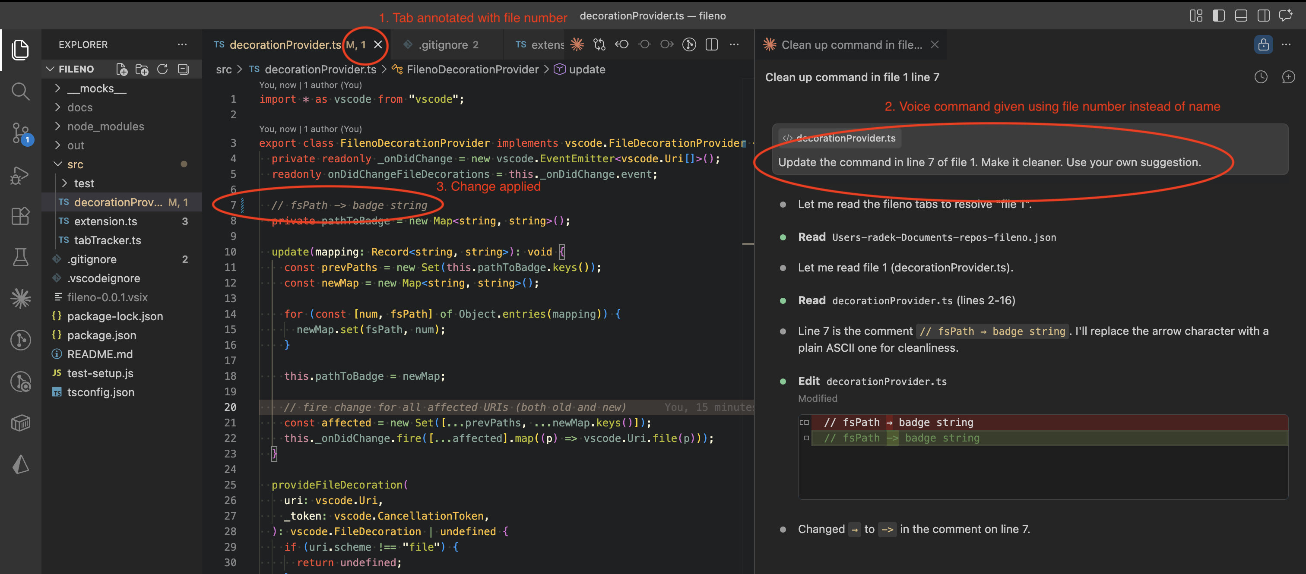Open the Testing beaker view
The height and width of the screenshot is (574, 1306).
[x=20, y=257]
